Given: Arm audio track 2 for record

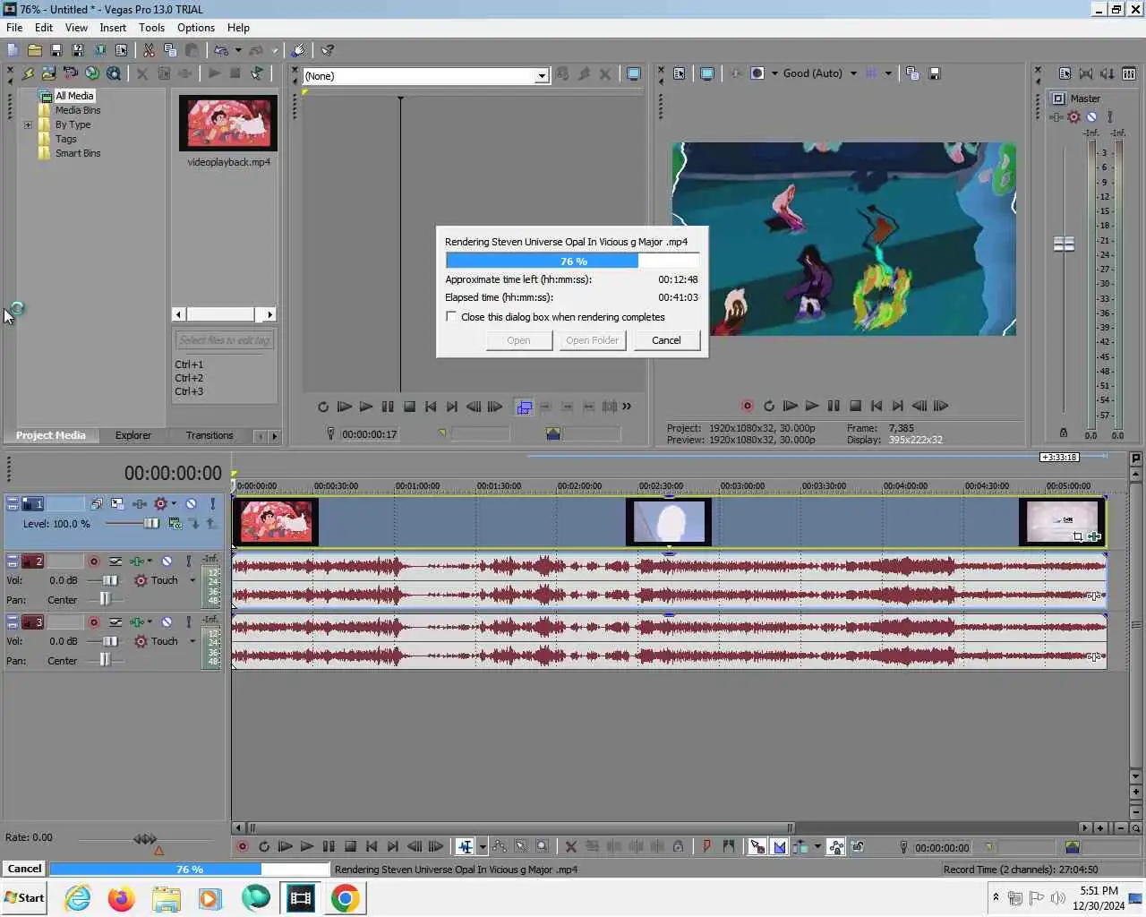Looking at the screenshot, I should pyautogui.click(x=93, y=561).
